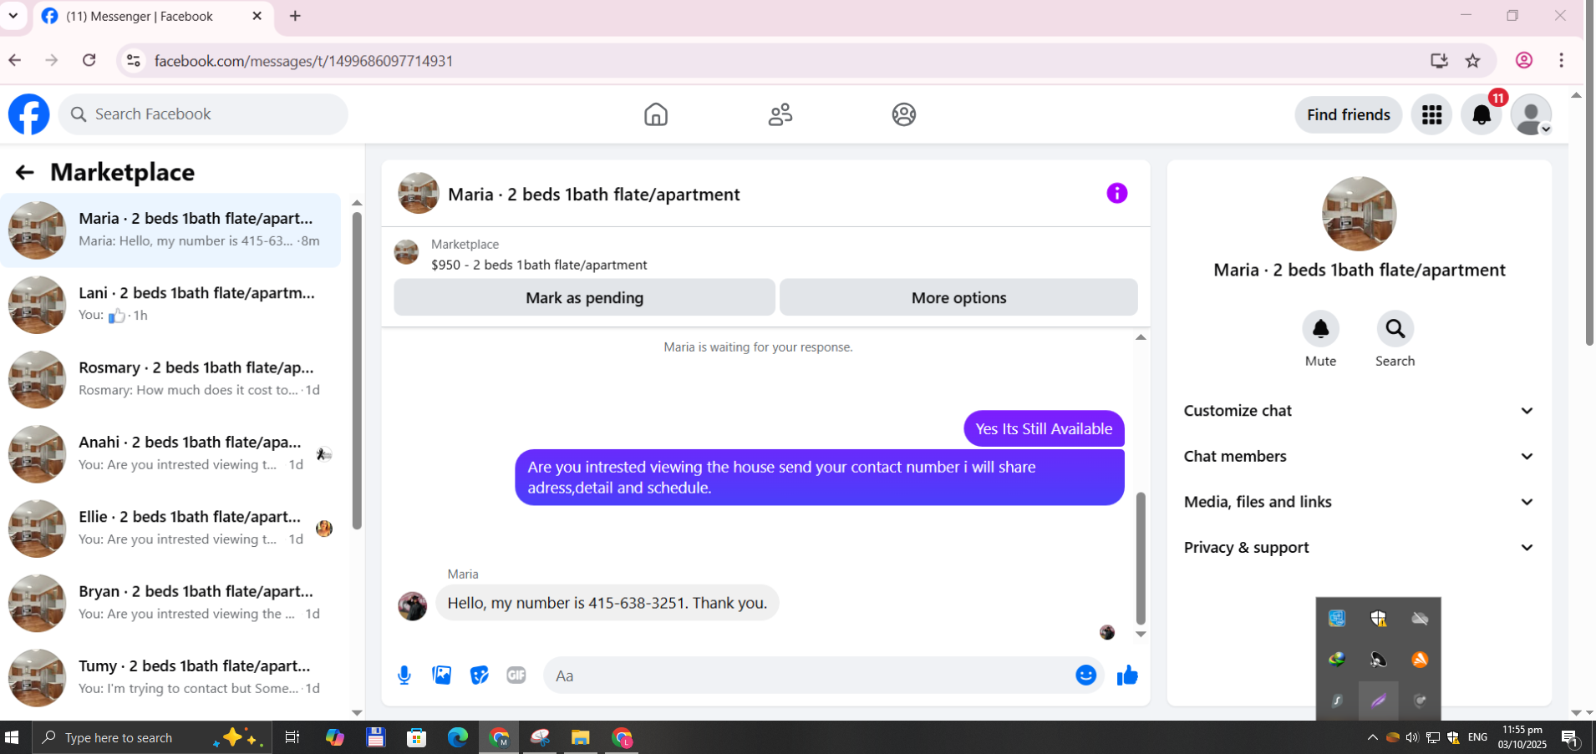Click the large listing thumbnail in info panel
The image size is (1596, 754).
click(x=1360, y=214)
